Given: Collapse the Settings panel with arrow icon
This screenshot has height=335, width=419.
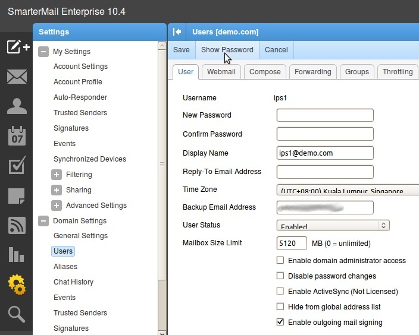Looking at the screenshot, I should [177, 32].
